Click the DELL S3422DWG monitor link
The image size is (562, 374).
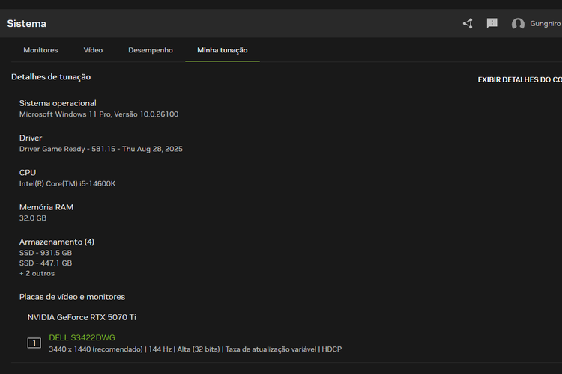[x=82, y=337]
